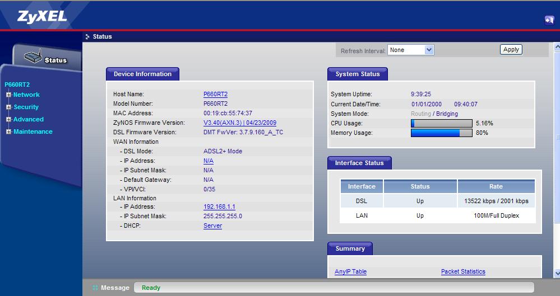Click the subnet mask 255.255.255.0

pos(223,216)
